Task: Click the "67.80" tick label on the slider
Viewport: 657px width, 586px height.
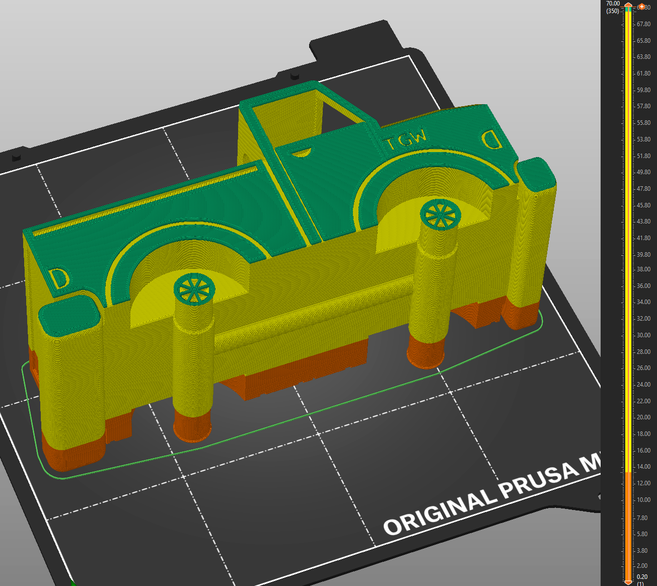Action: 643,24
